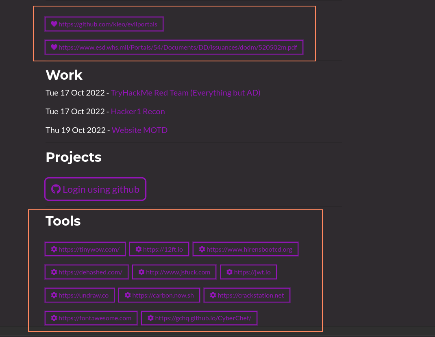Click the heart icon beside evilportals link

pyautogui.click(x=54, y=24)
